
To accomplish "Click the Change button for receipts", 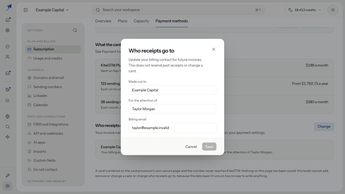I will tap(324, 127).
